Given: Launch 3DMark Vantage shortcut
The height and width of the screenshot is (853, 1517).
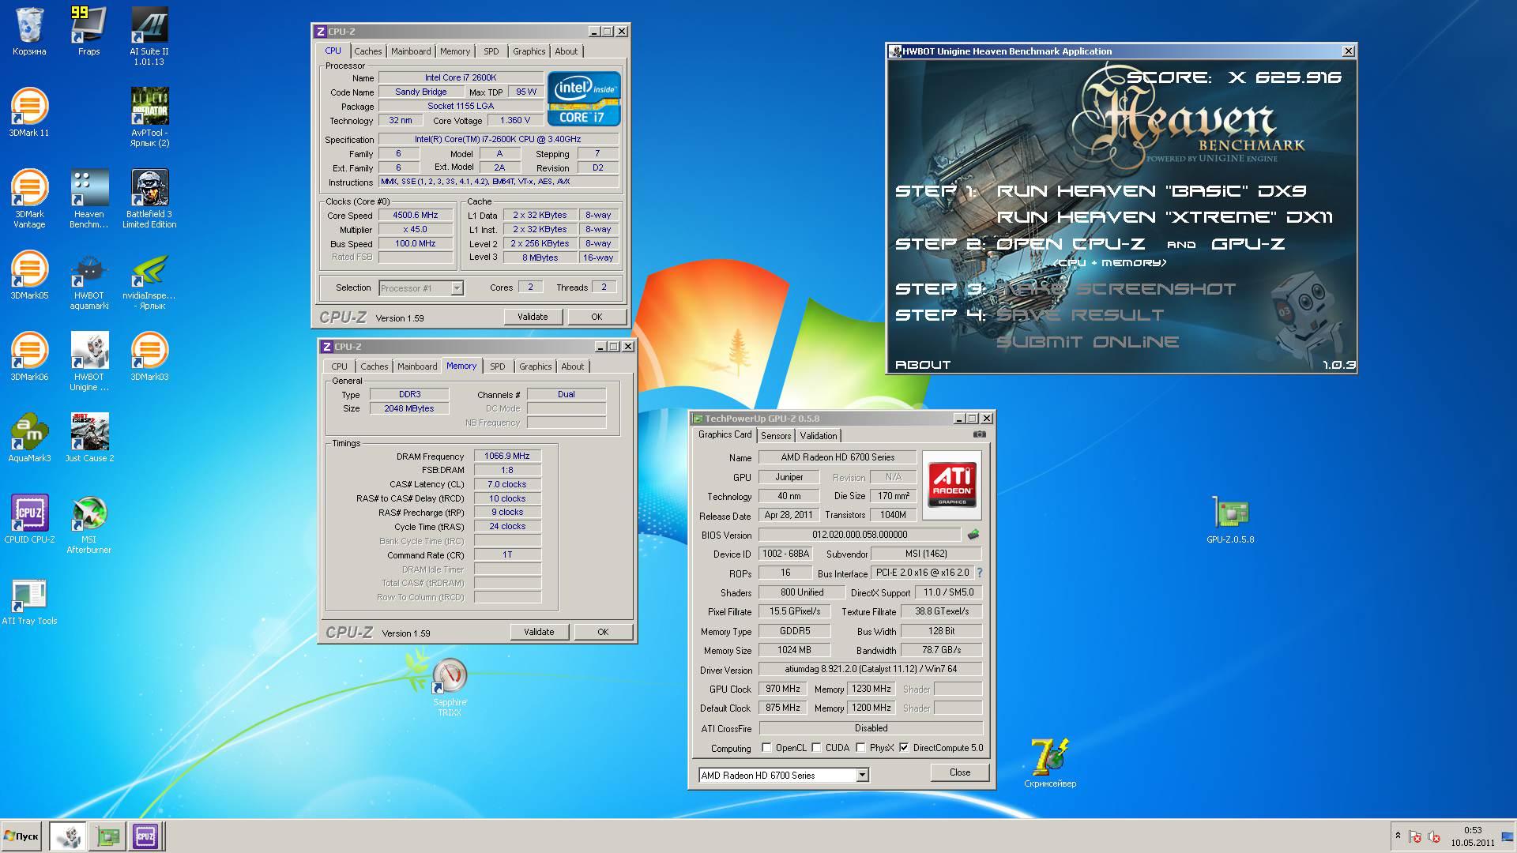Looking at the screenshot, I should pos(29,199).
